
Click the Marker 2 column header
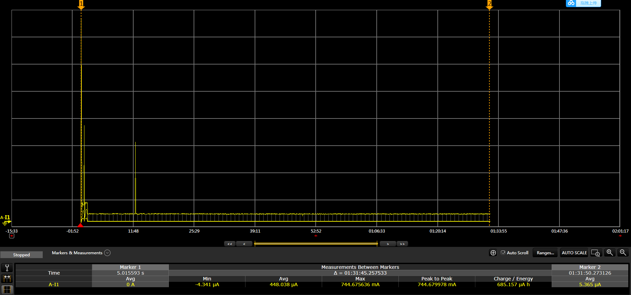click(x=590, y=267)
